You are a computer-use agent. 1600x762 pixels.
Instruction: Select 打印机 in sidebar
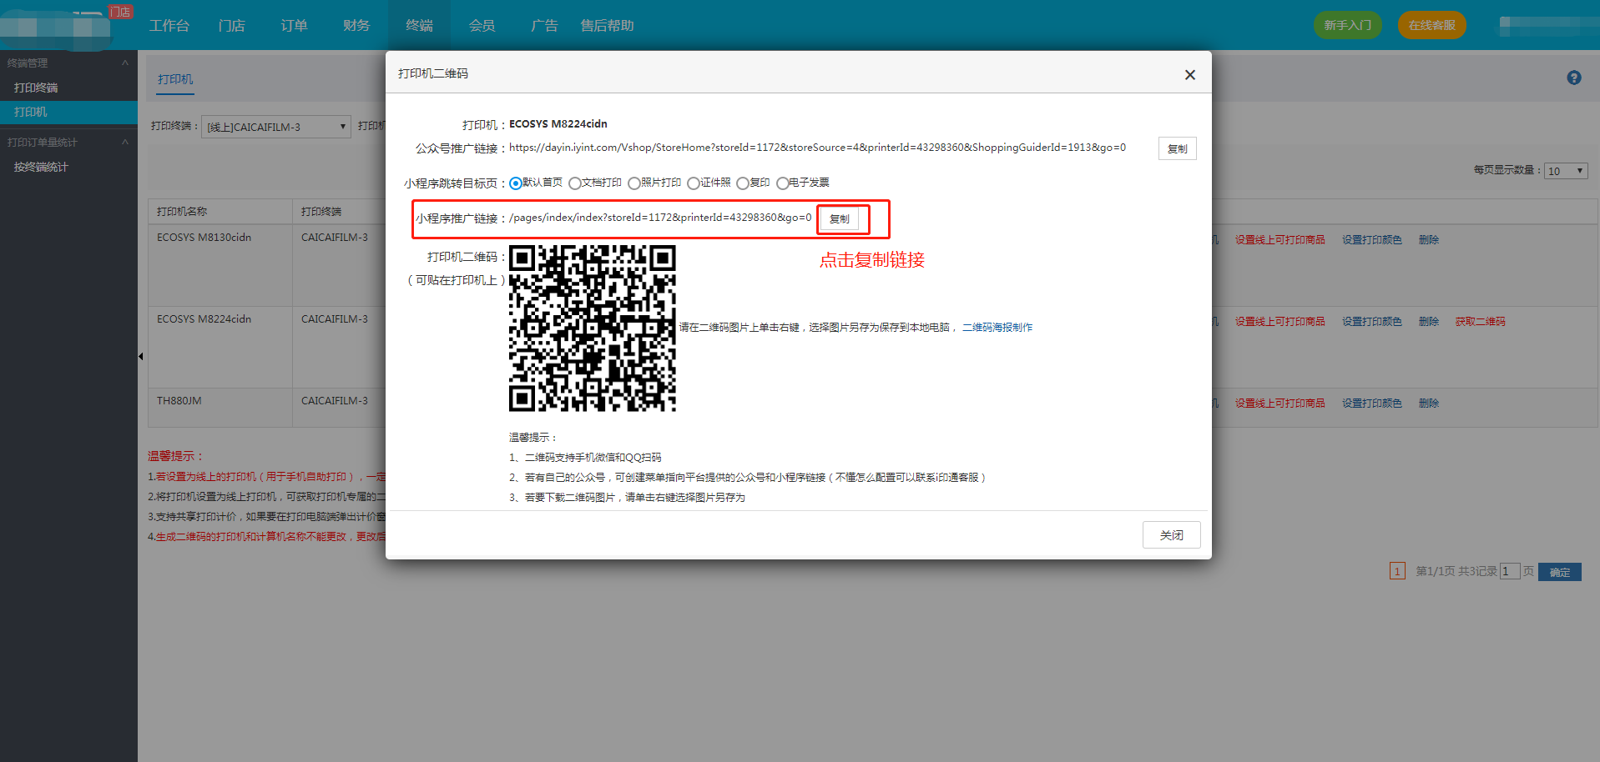point(68,112)
